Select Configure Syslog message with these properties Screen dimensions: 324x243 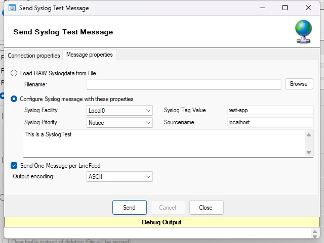[x=14, y=99]
